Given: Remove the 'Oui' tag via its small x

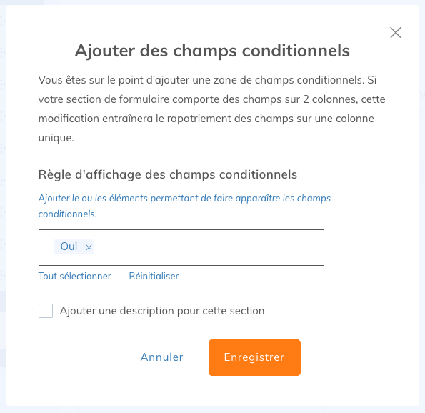Looking at the screenshot, I should coord(89,247).
